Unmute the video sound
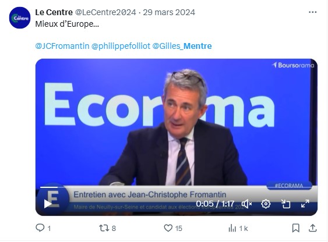This screenshot has height=242, width=328. [246, 204]
